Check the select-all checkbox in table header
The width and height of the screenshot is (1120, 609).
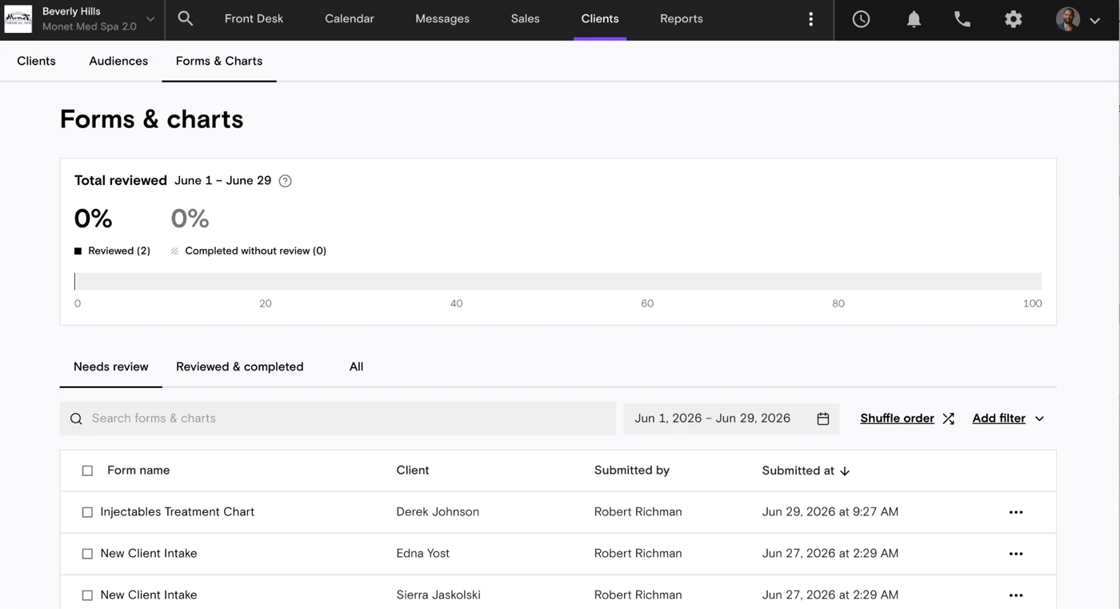87,471
